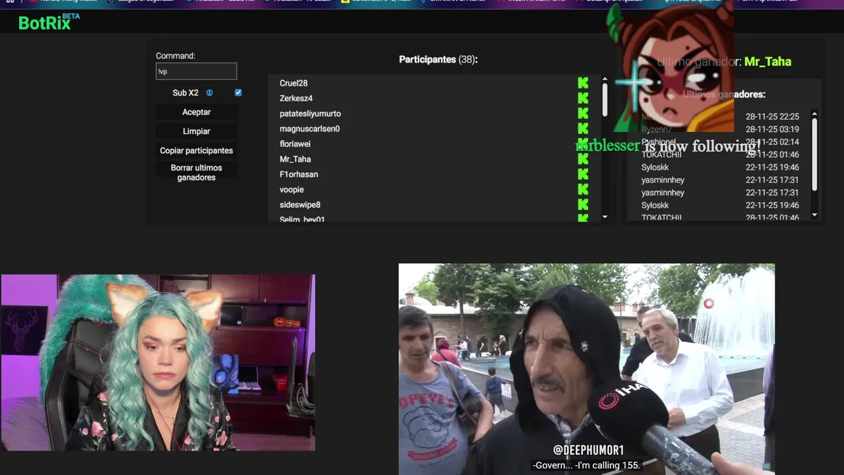Select participant patatesliyumurto
Image resolution: width=844 pixels, height=475 pixels.
[310, 113]
